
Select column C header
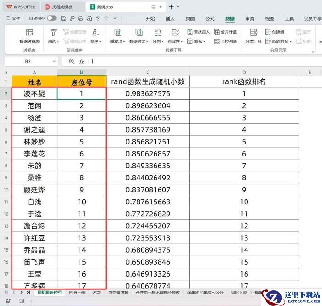coord(148,72)
